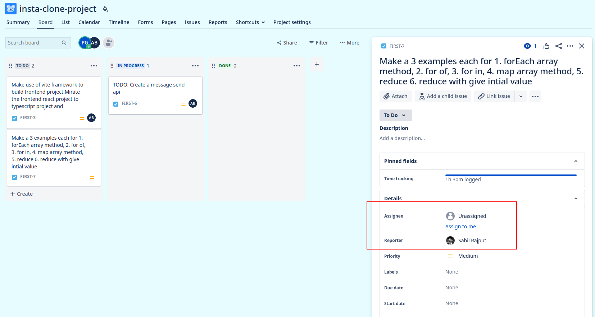Click the Link issue button
Screen dimensions: 595x317
tap(494, 96)
